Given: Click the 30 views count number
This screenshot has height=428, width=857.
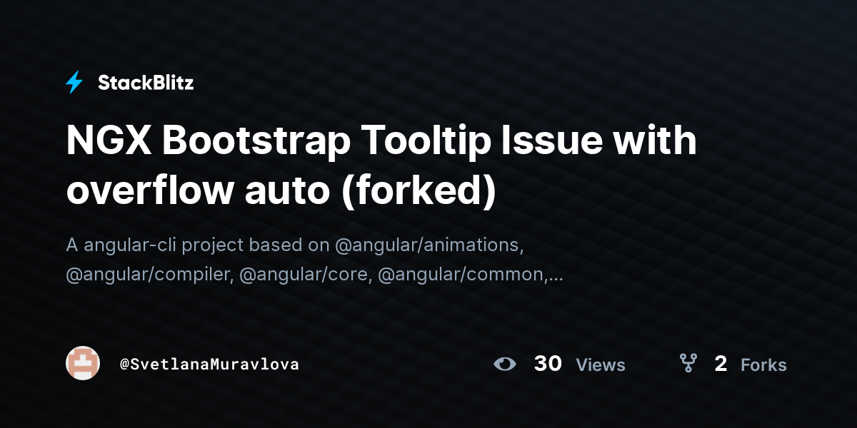Looking at the screenshot, I should (x=548, y=364).
